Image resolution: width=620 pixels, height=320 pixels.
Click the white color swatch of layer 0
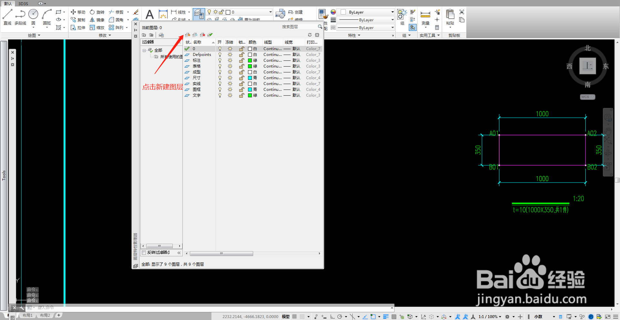point(250,49)
